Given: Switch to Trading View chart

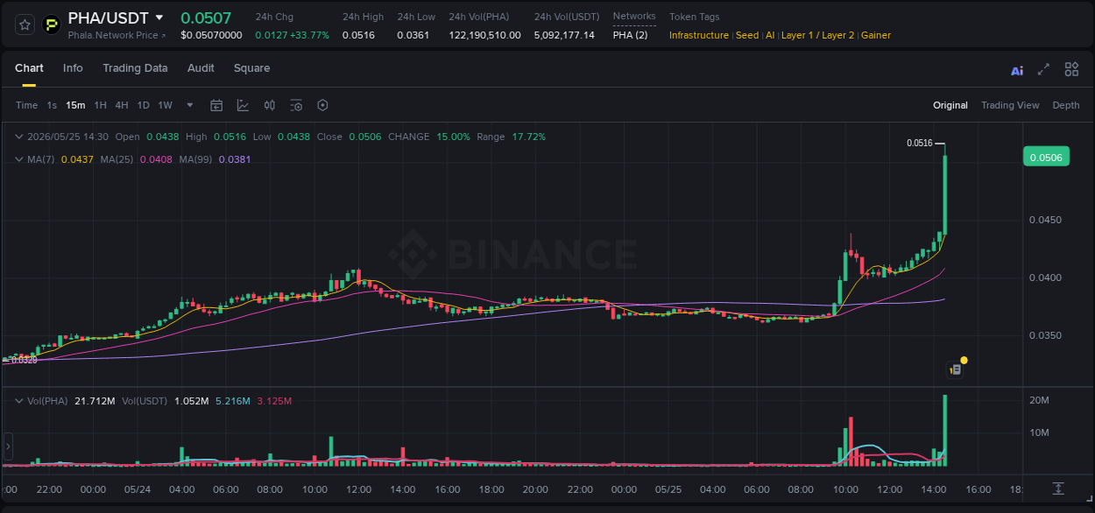Looking at the screenshot, I should tap(1010, 105).
